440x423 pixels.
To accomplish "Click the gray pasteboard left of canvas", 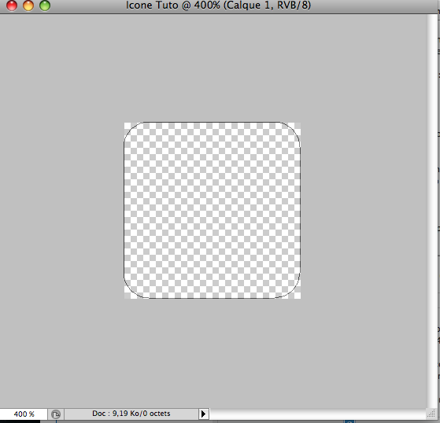I will click(61, 210).
